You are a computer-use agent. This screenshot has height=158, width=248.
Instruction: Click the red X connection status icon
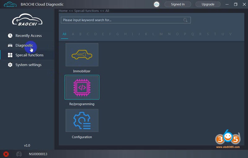coord(6,154)
